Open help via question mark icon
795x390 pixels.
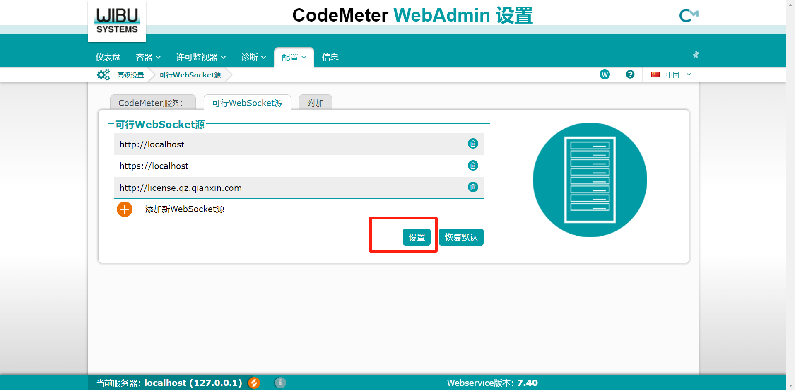click(630, 75)
